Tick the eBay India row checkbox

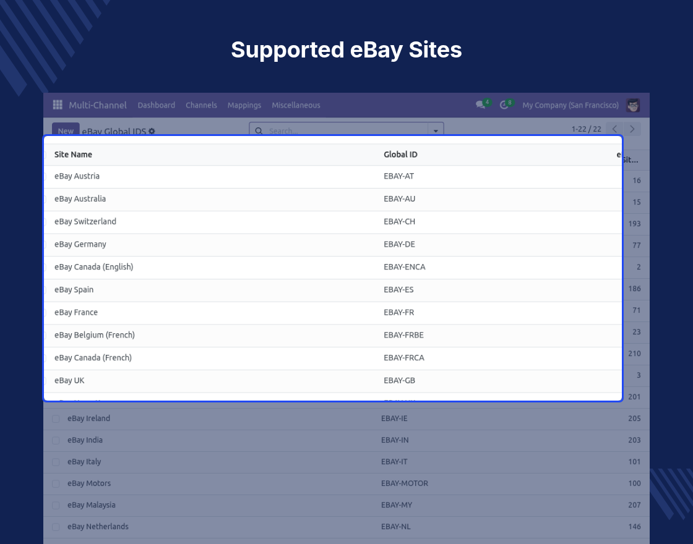tap(56, 440)
